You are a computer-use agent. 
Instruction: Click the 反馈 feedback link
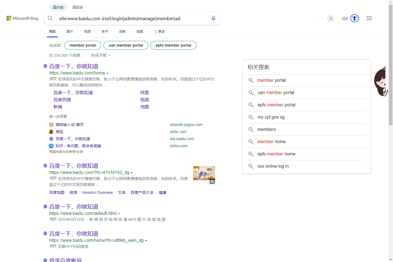pos(80,152)
